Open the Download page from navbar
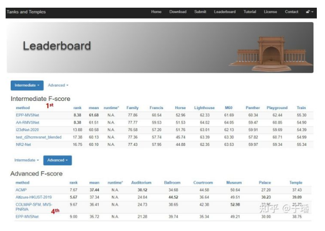The width and height of the screenshot is (325, 231). [178, 12]
